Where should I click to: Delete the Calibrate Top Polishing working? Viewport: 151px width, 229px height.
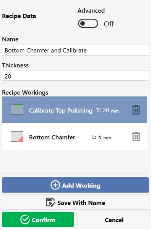tap(136, 110)
